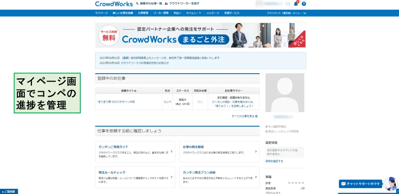Open the mail envelope icon
399x194 pixels.
tap(288, 4)
